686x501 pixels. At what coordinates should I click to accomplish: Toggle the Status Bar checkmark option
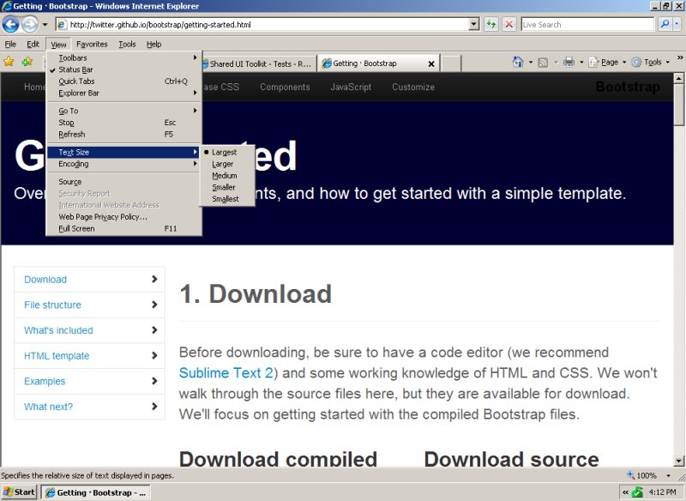pyautogui.click(x=123, y=69)
